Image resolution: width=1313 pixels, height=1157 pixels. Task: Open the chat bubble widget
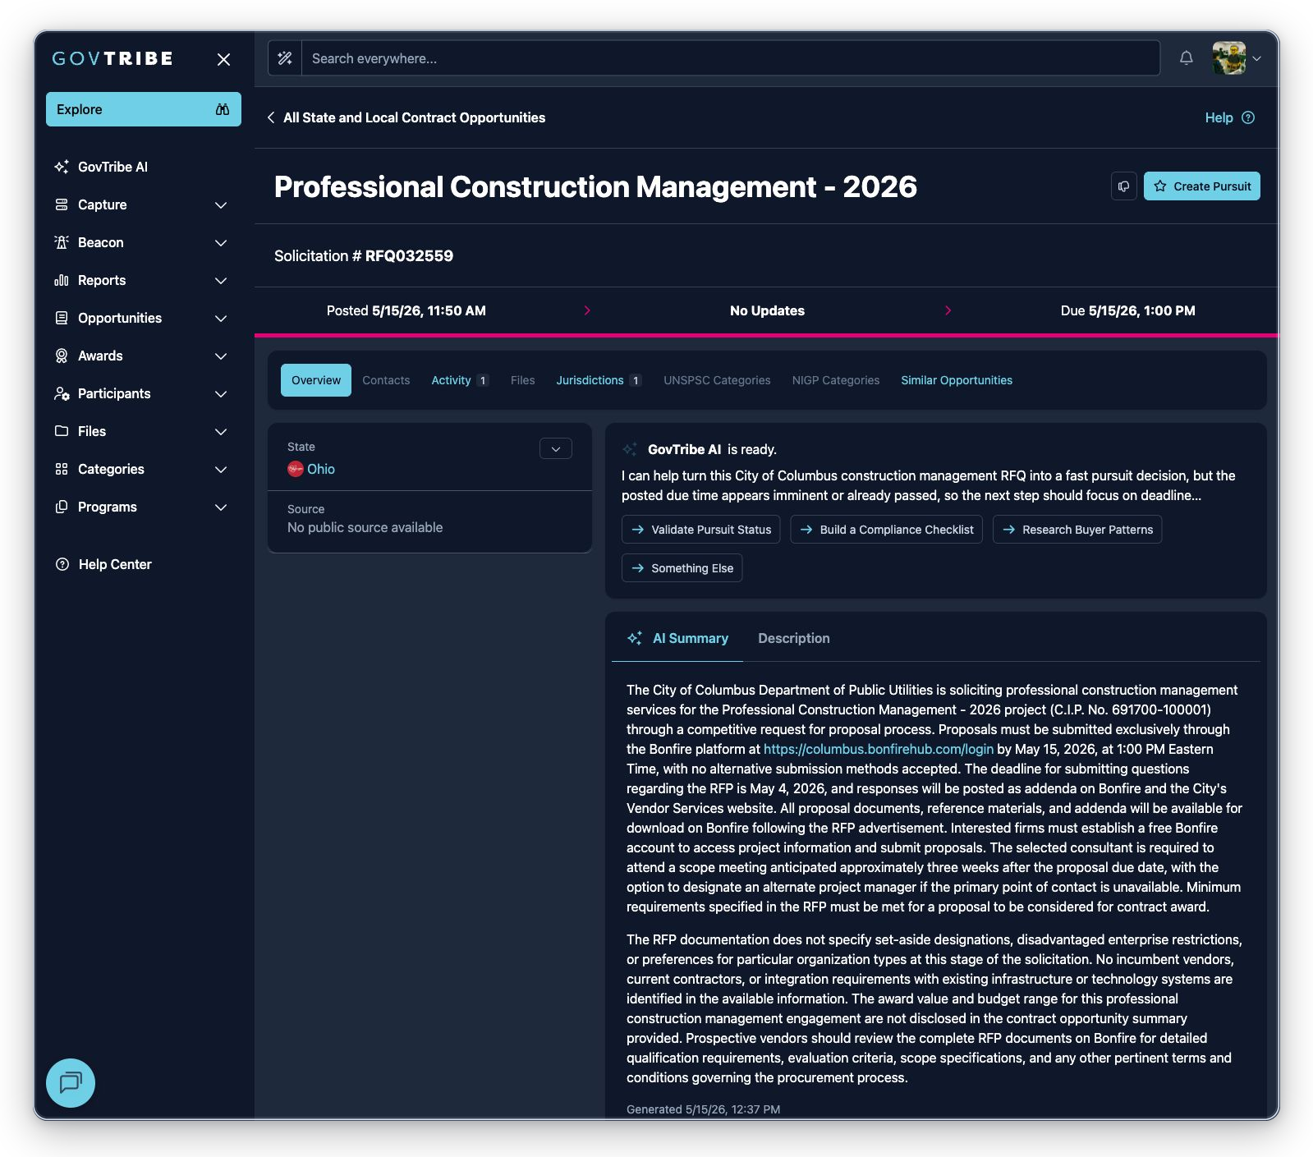pyautogui.click(x=71, y=1082)
